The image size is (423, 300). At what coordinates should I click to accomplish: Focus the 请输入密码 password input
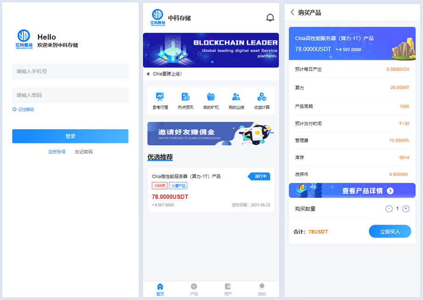point(70,95)
